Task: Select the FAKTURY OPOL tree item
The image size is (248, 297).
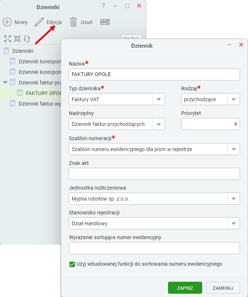Action: pos(43,93)
